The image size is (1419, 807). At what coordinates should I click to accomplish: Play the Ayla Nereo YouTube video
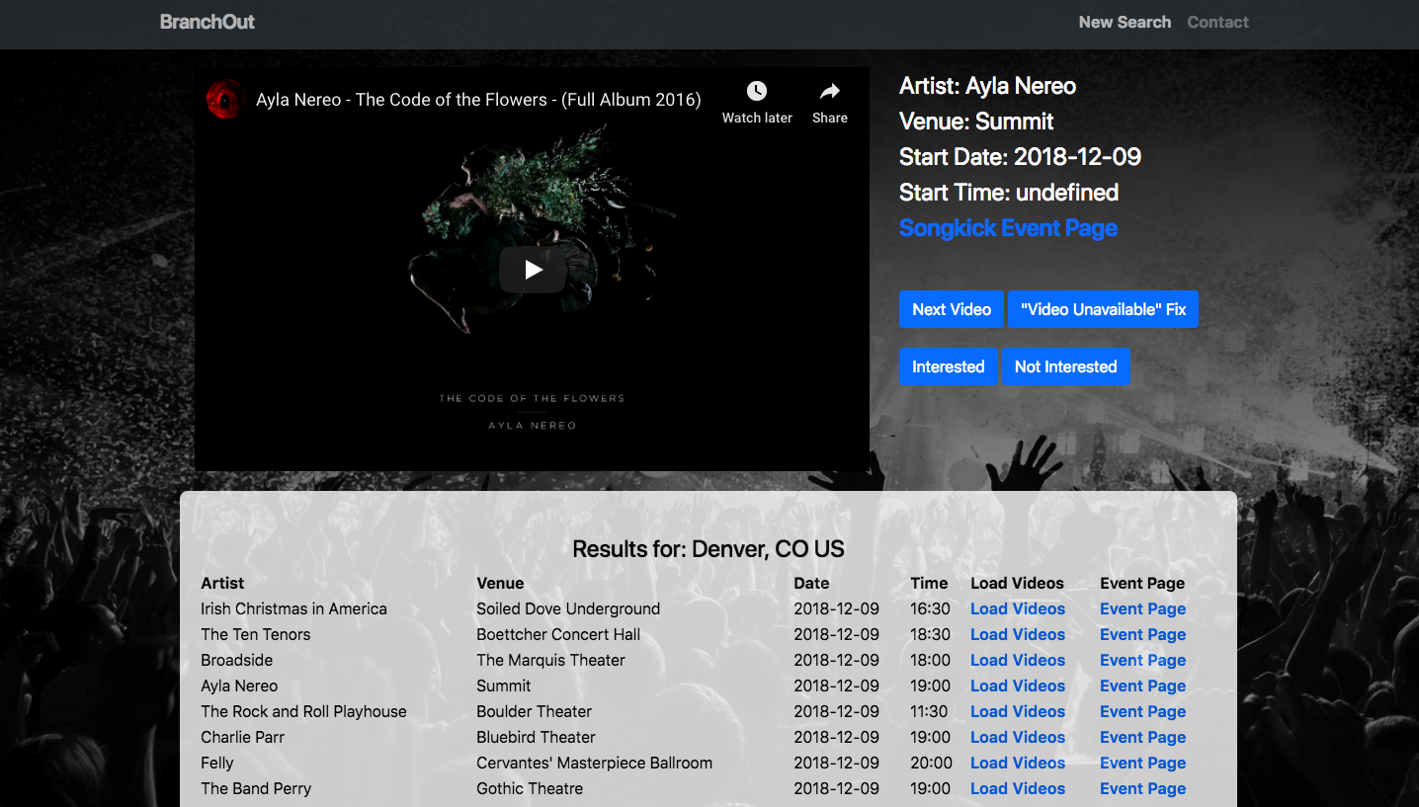[x=533, y=270]
